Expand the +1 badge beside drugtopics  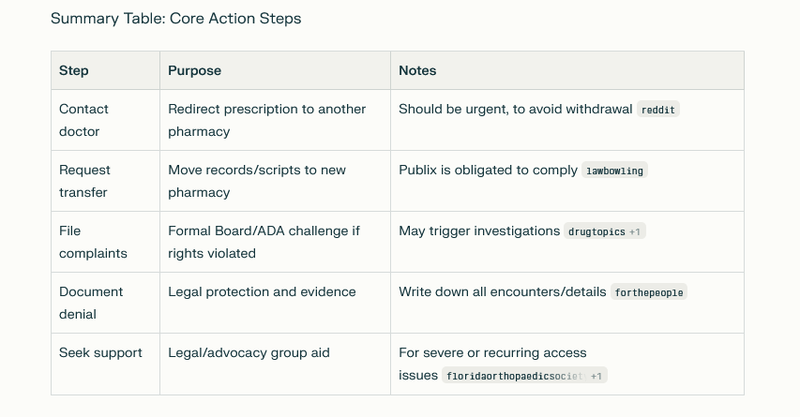(636, 231)
